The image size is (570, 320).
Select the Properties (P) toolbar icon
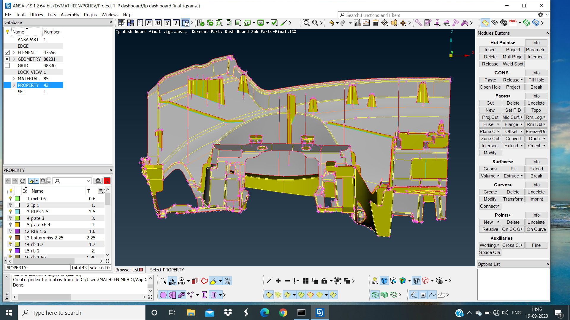(149, 23)
